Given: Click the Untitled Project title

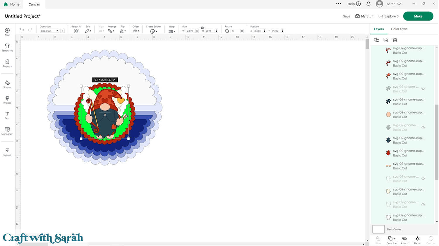Looking at the screenshot, I should tap(23, 16).
